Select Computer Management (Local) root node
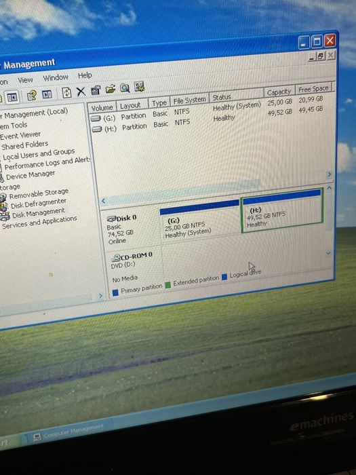The width and height of the screenshot is (356, 475). click(x=34, y=114)
